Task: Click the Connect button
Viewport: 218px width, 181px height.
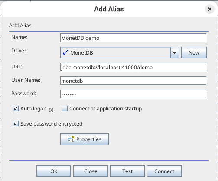Action: click(164, 171)
